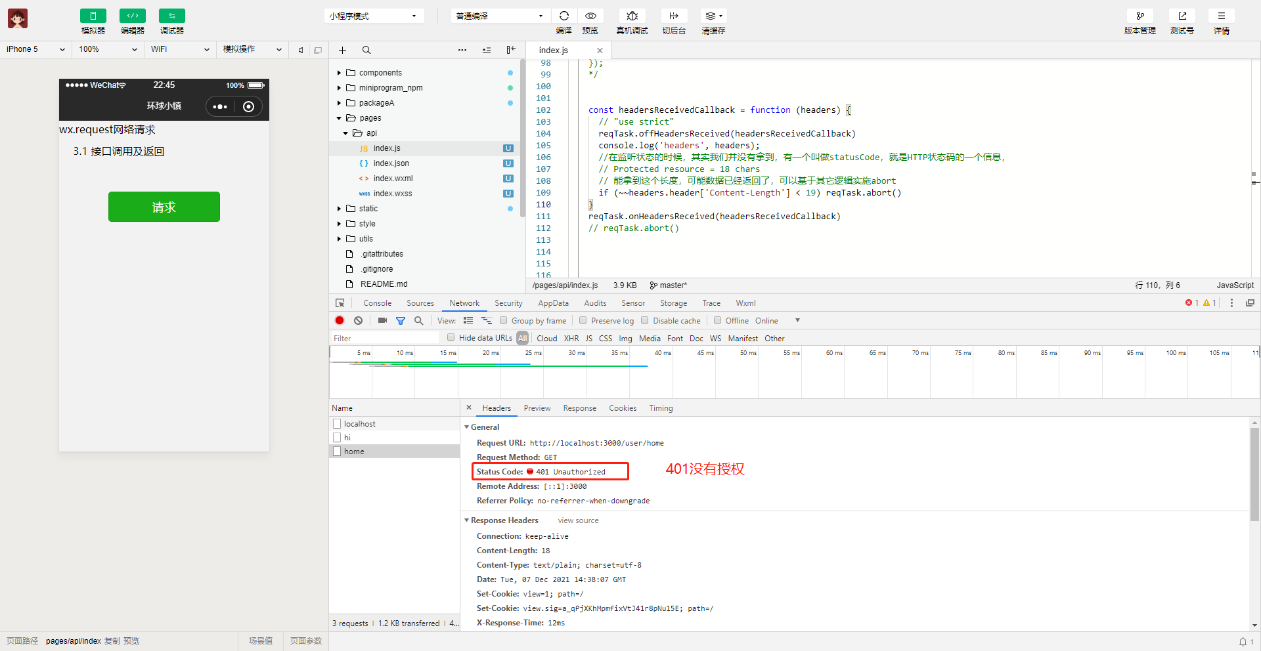Switch to the Timing tab

click(x=661, y=408)
